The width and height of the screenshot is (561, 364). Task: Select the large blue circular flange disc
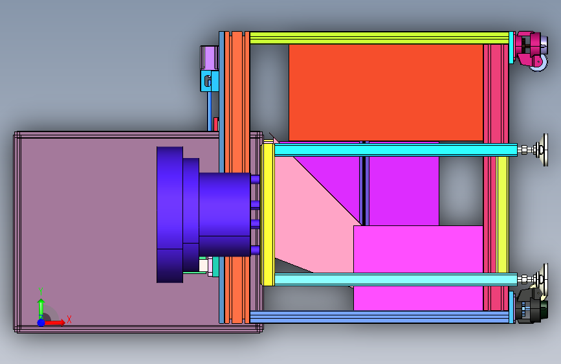pyautogui.click(x=170, y=214)
